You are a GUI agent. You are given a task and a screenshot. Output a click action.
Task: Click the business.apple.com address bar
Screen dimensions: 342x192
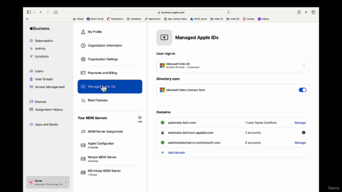[171, 12]
